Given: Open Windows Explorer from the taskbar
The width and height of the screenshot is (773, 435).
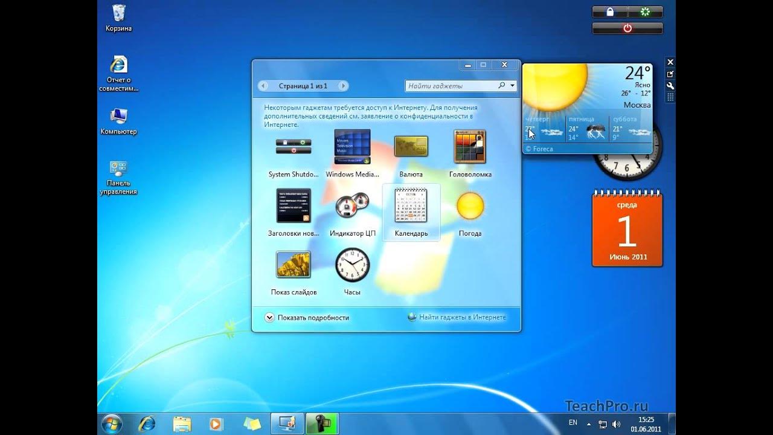Looking at the screenshot, I should [x=182, y=424].
